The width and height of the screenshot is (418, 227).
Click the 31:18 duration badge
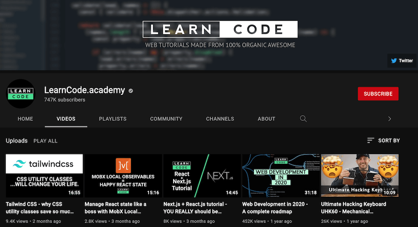(x=311, y=192)
